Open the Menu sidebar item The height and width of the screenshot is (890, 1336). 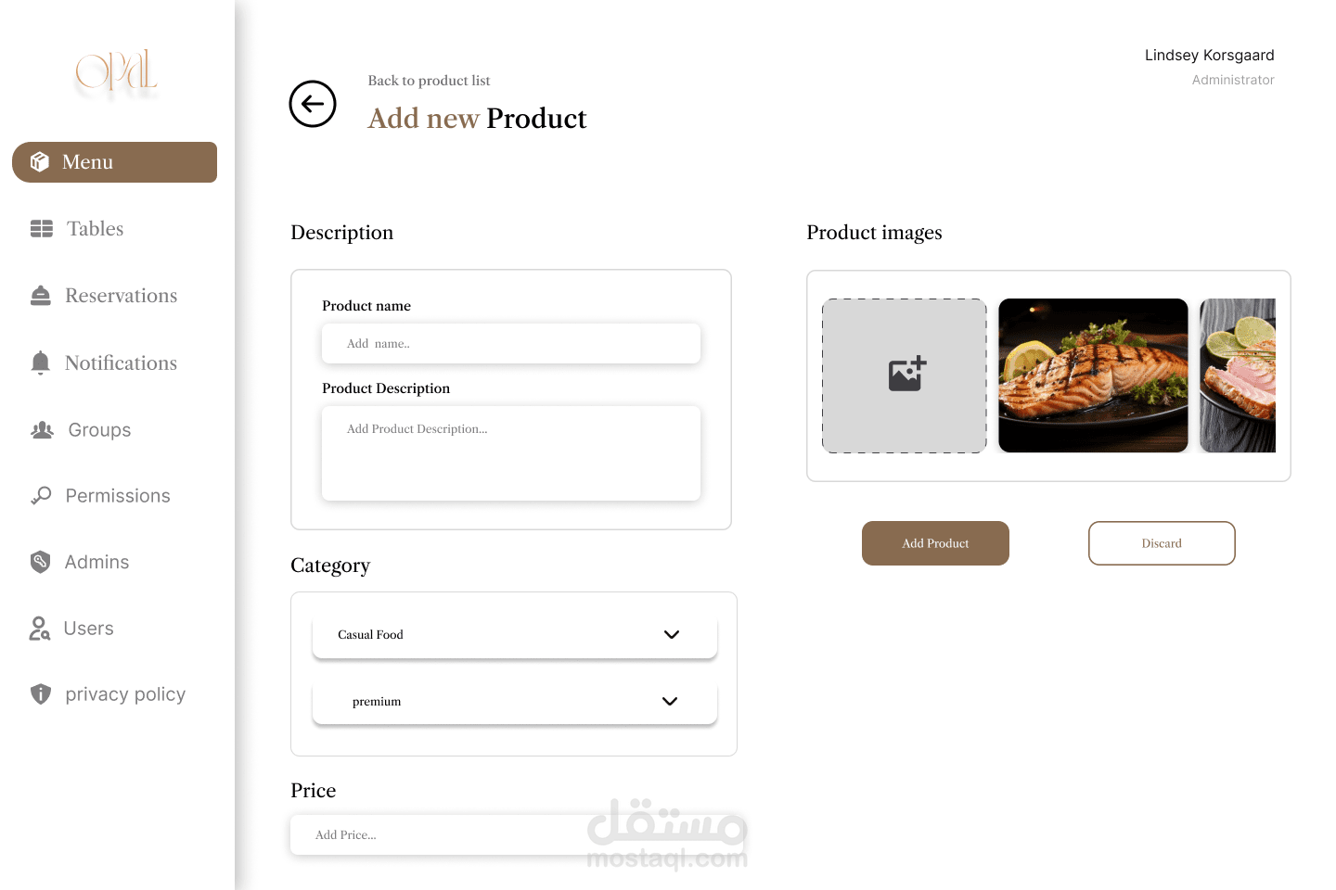click(114, 162)
